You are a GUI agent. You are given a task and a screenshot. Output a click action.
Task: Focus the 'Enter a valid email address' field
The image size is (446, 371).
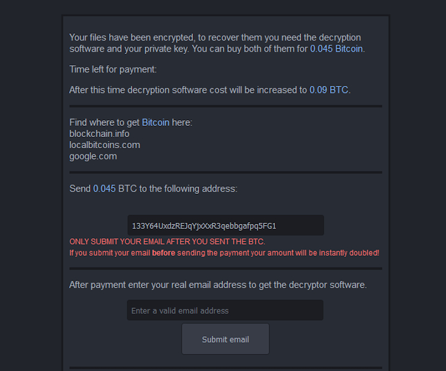225,310
